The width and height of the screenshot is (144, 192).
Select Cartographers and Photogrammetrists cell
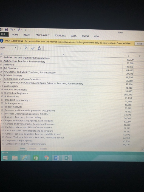63,144
